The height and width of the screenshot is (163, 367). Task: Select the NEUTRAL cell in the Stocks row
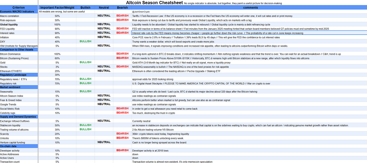coord(104,67)
